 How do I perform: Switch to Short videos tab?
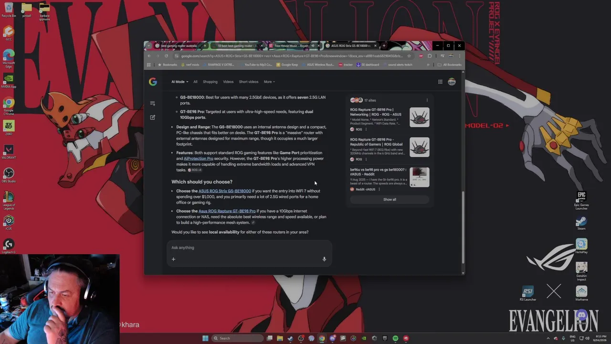coord(249,82)
